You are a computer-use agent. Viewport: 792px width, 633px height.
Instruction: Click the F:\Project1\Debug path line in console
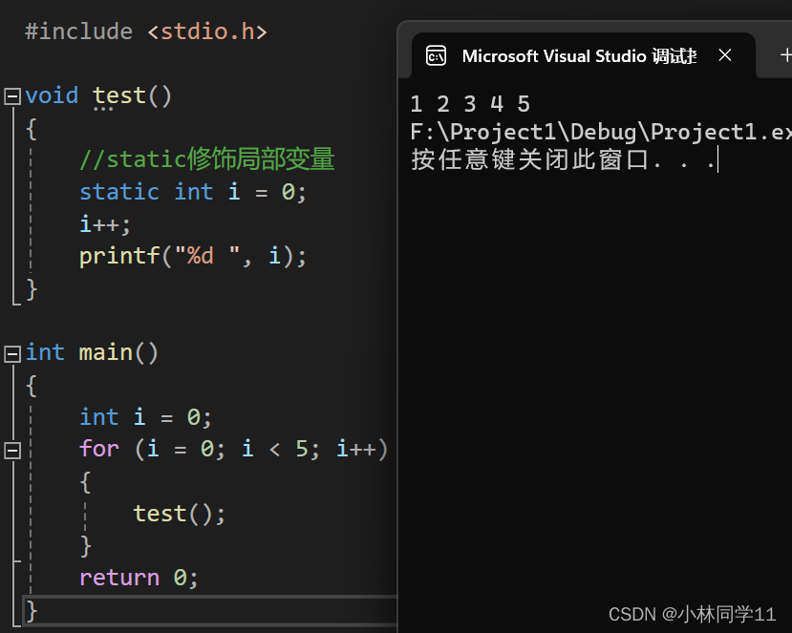click(x=601, y=132)
